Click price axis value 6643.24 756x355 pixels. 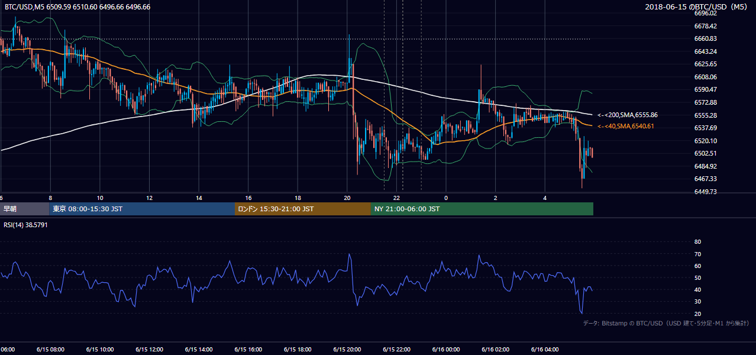[x=706, y=51]
